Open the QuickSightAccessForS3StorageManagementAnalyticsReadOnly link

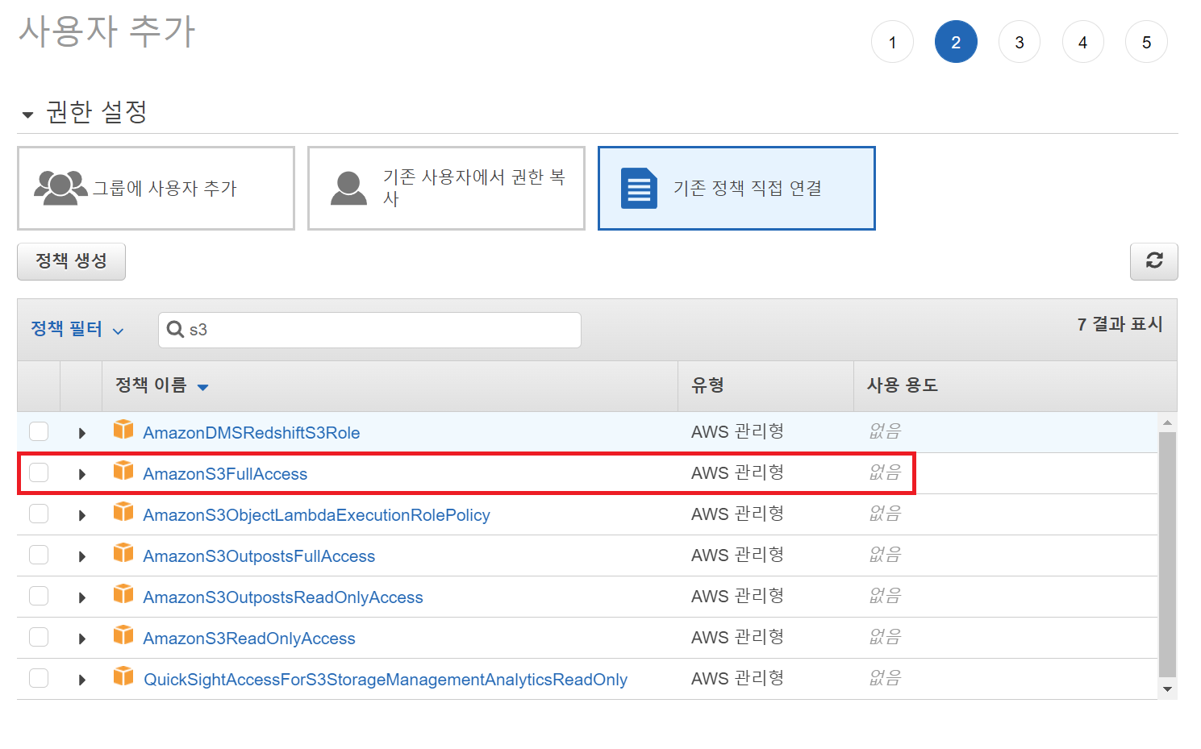pyautogui.click(x=386, y=680)
